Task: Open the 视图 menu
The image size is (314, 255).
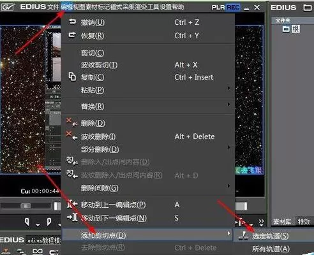Action: (x=79, y=7)
